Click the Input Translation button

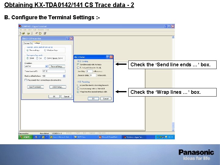point(35,87)
